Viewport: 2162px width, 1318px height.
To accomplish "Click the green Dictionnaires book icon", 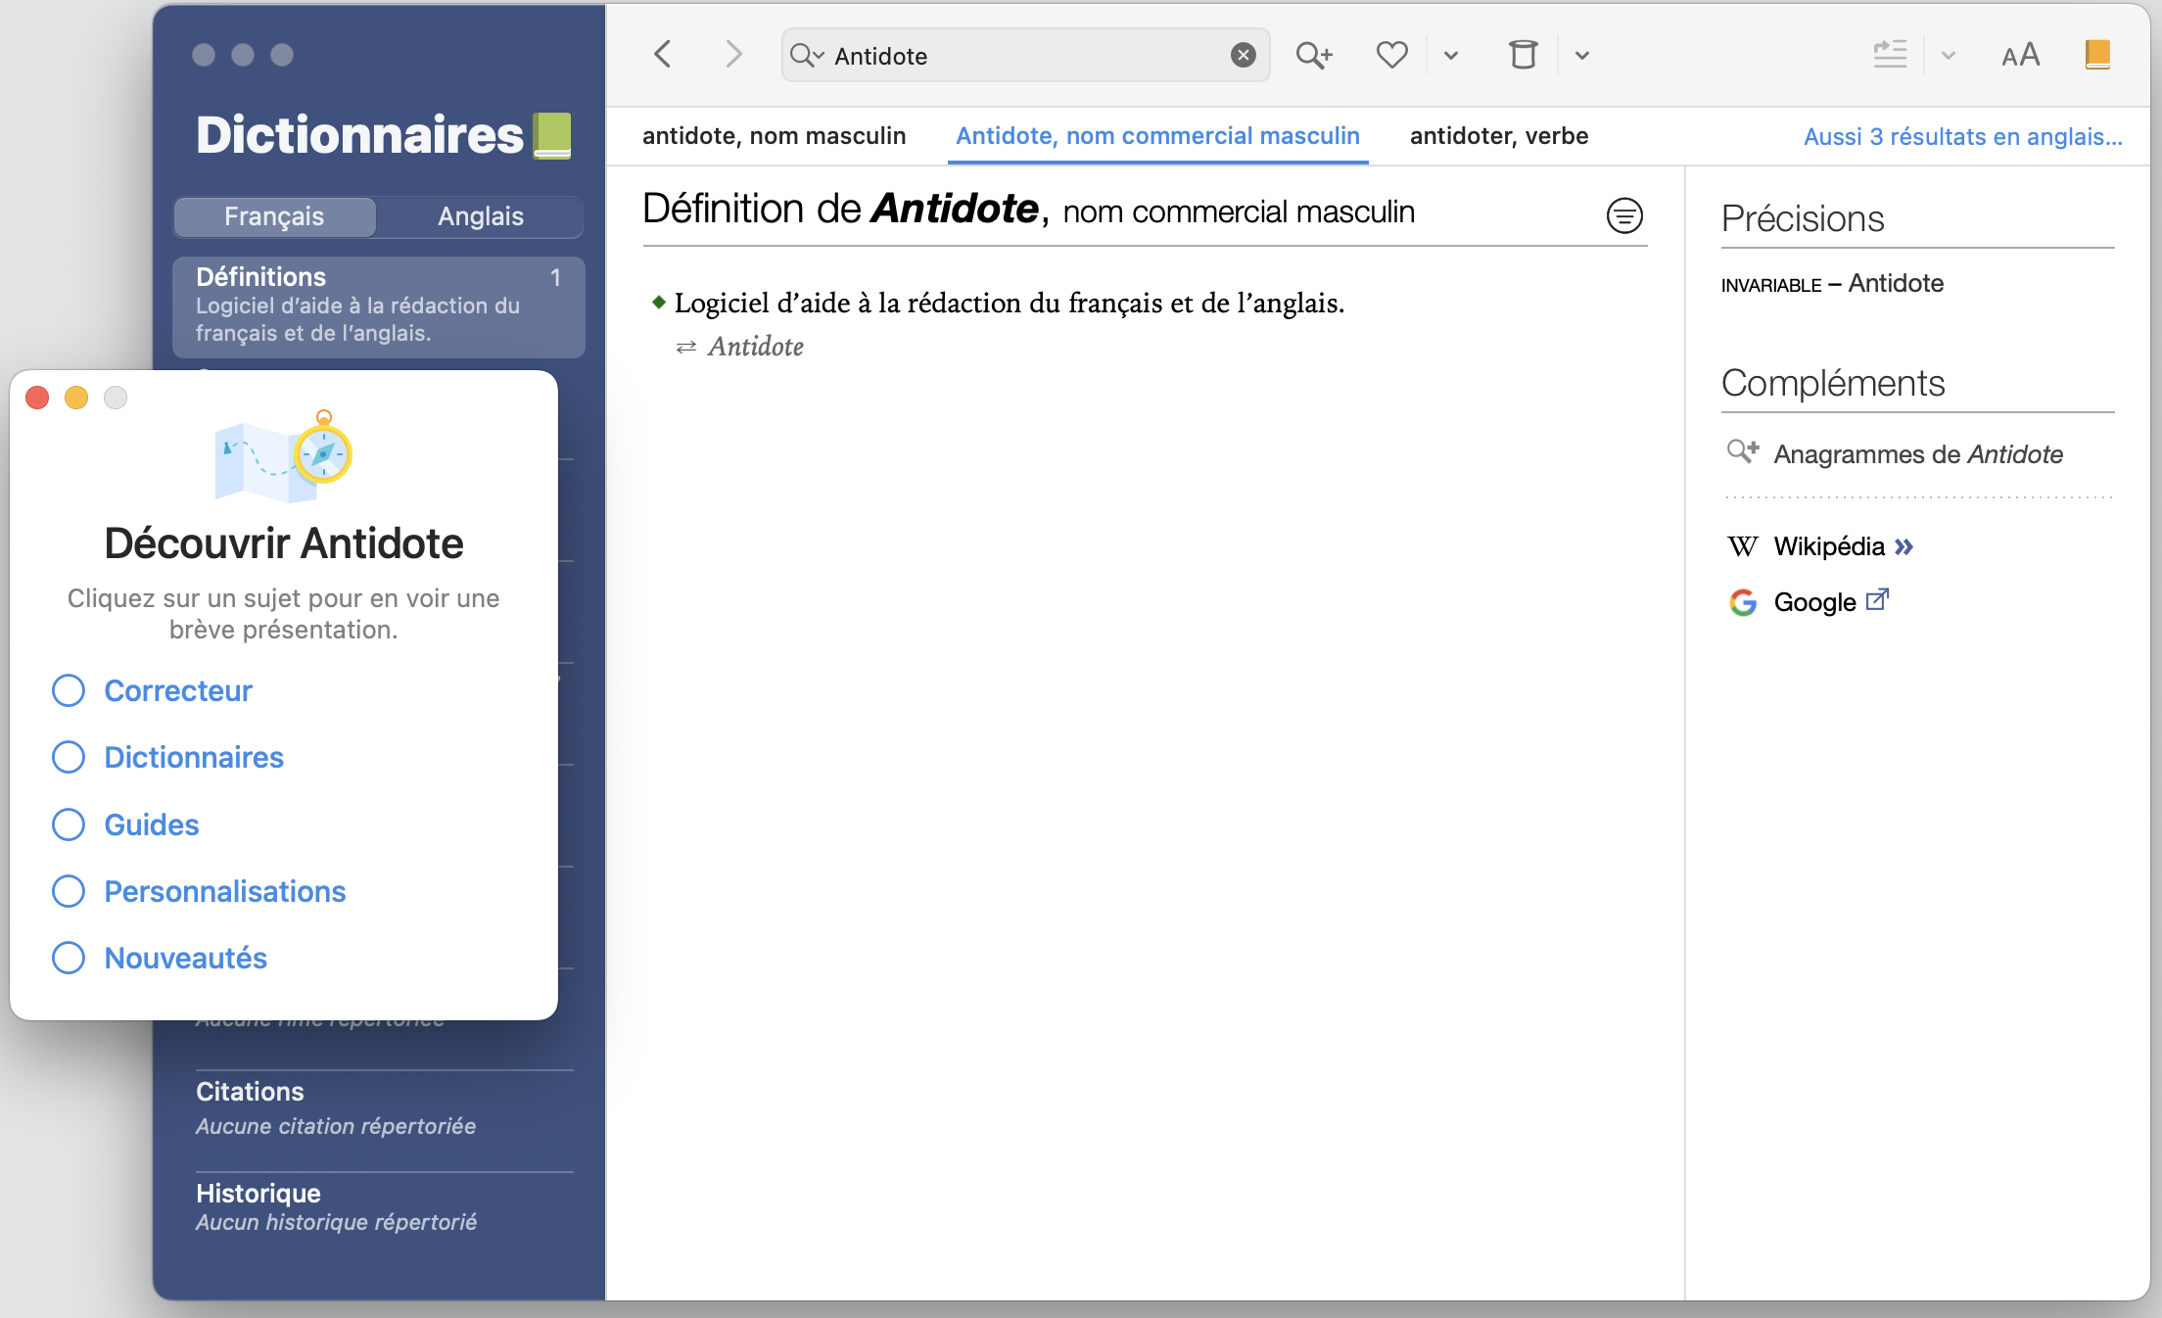I will click(552, 135).
